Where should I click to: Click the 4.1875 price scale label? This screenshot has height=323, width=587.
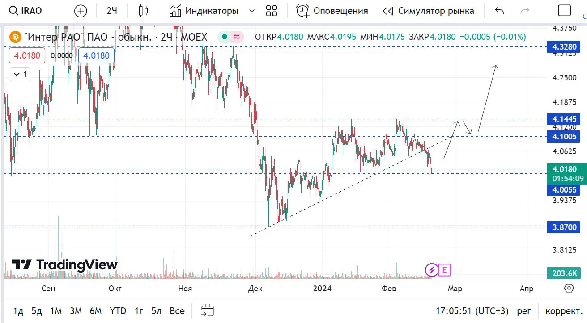click(564, 102)
